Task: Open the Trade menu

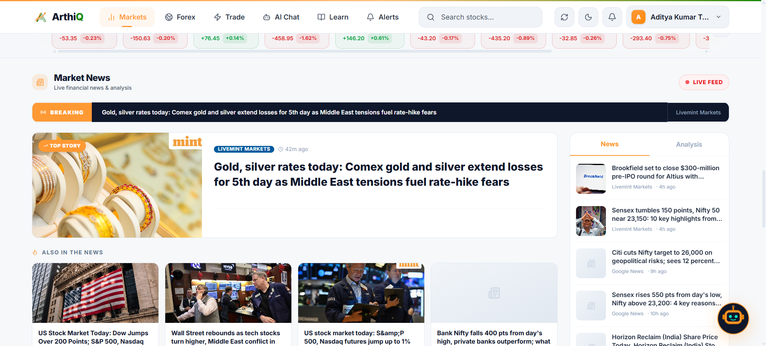Action: [x=229, y=17]
